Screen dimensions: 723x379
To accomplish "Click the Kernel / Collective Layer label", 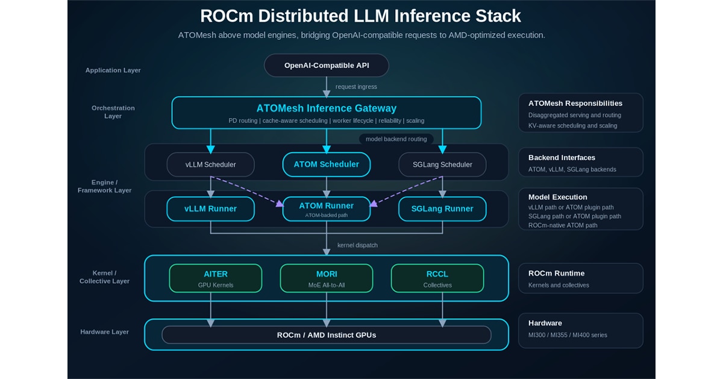I will tap(104, 277).
